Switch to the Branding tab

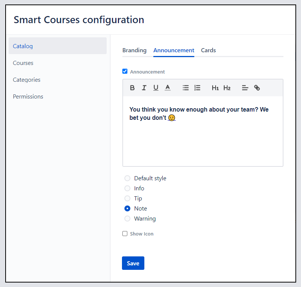coord(134,50)
